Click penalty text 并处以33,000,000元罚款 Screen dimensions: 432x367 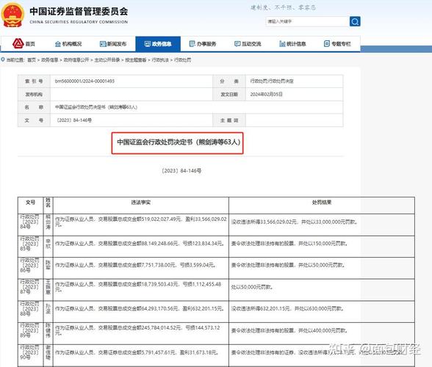(329, 222)
